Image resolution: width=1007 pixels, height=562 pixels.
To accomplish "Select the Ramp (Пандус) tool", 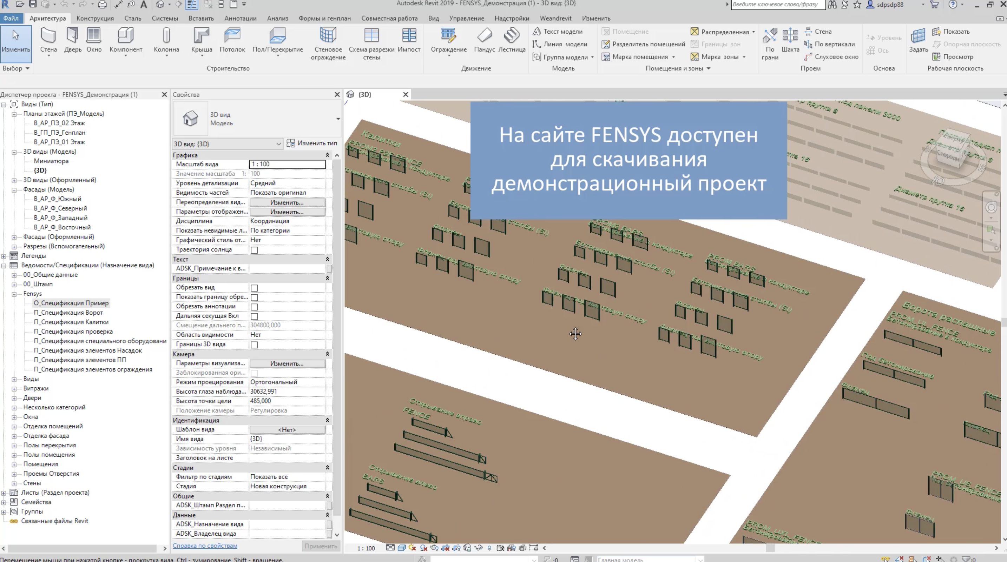I will [484, 40].
